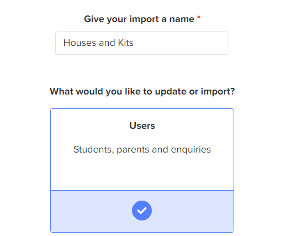Click the word 'Kits' in name box
Screen dimensions: 291x236
(x=126, y=43)
